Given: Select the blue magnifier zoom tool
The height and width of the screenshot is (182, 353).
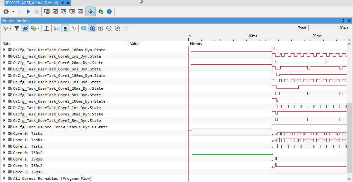Looking at the screenshot, I should (x=84, y=28).
